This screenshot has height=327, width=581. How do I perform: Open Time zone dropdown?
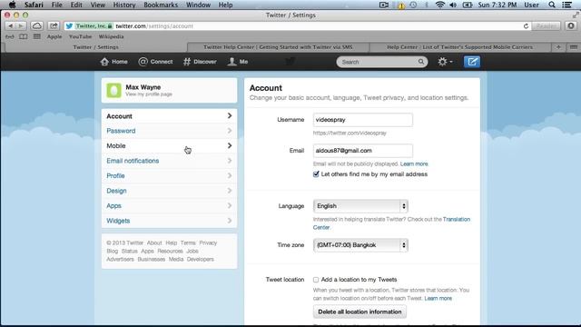pos(360,245)
